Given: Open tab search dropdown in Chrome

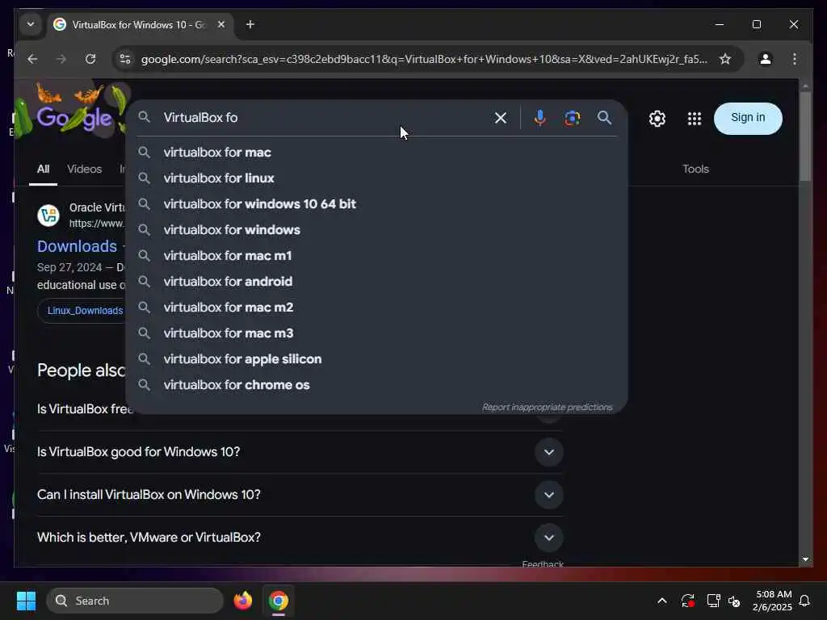Looking at the screenshot, I should [31, 24].
